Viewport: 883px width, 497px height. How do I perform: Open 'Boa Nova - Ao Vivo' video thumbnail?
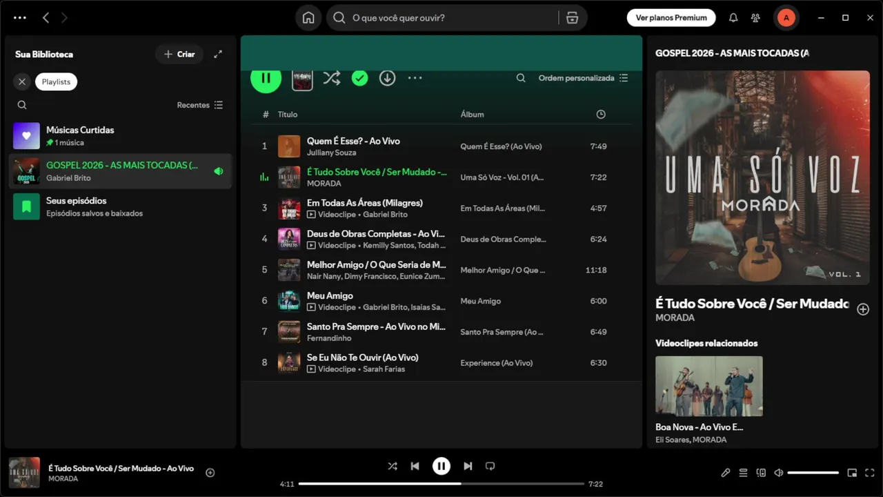tap(709, 386)
